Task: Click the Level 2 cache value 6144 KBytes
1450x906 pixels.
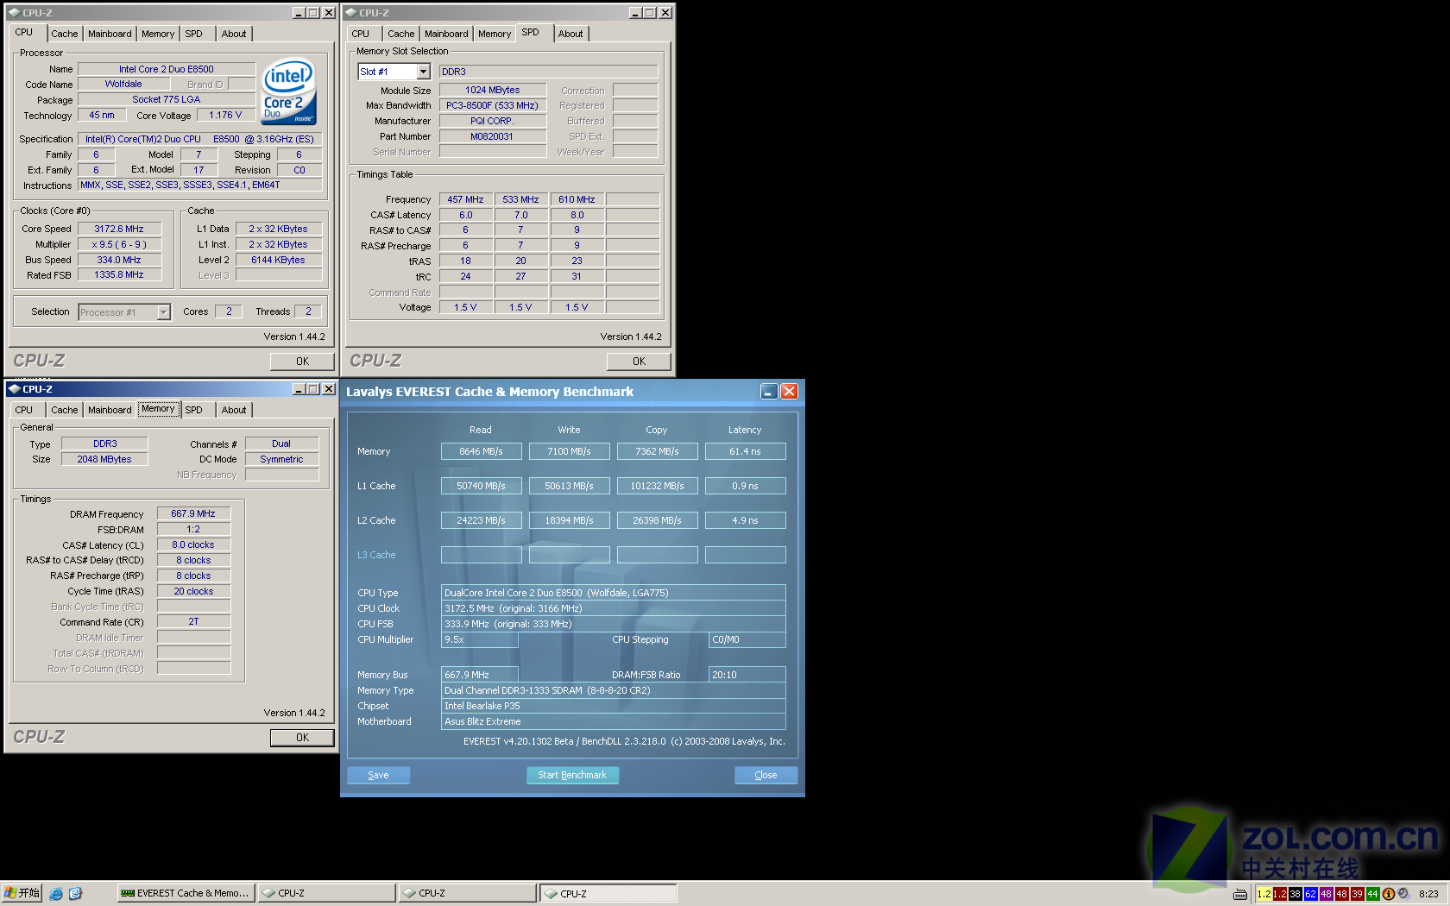Action: [x=278, y=260]
